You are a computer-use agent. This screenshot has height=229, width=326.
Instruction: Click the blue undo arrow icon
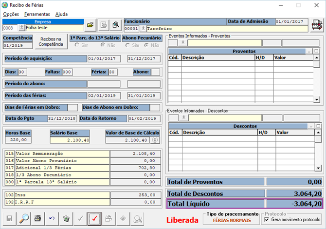(52, 219)
